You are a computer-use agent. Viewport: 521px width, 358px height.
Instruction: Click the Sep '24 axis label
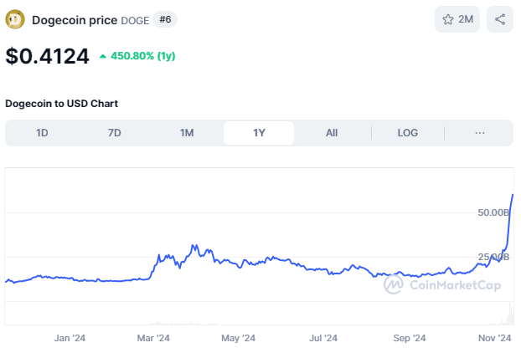point(410,338)
